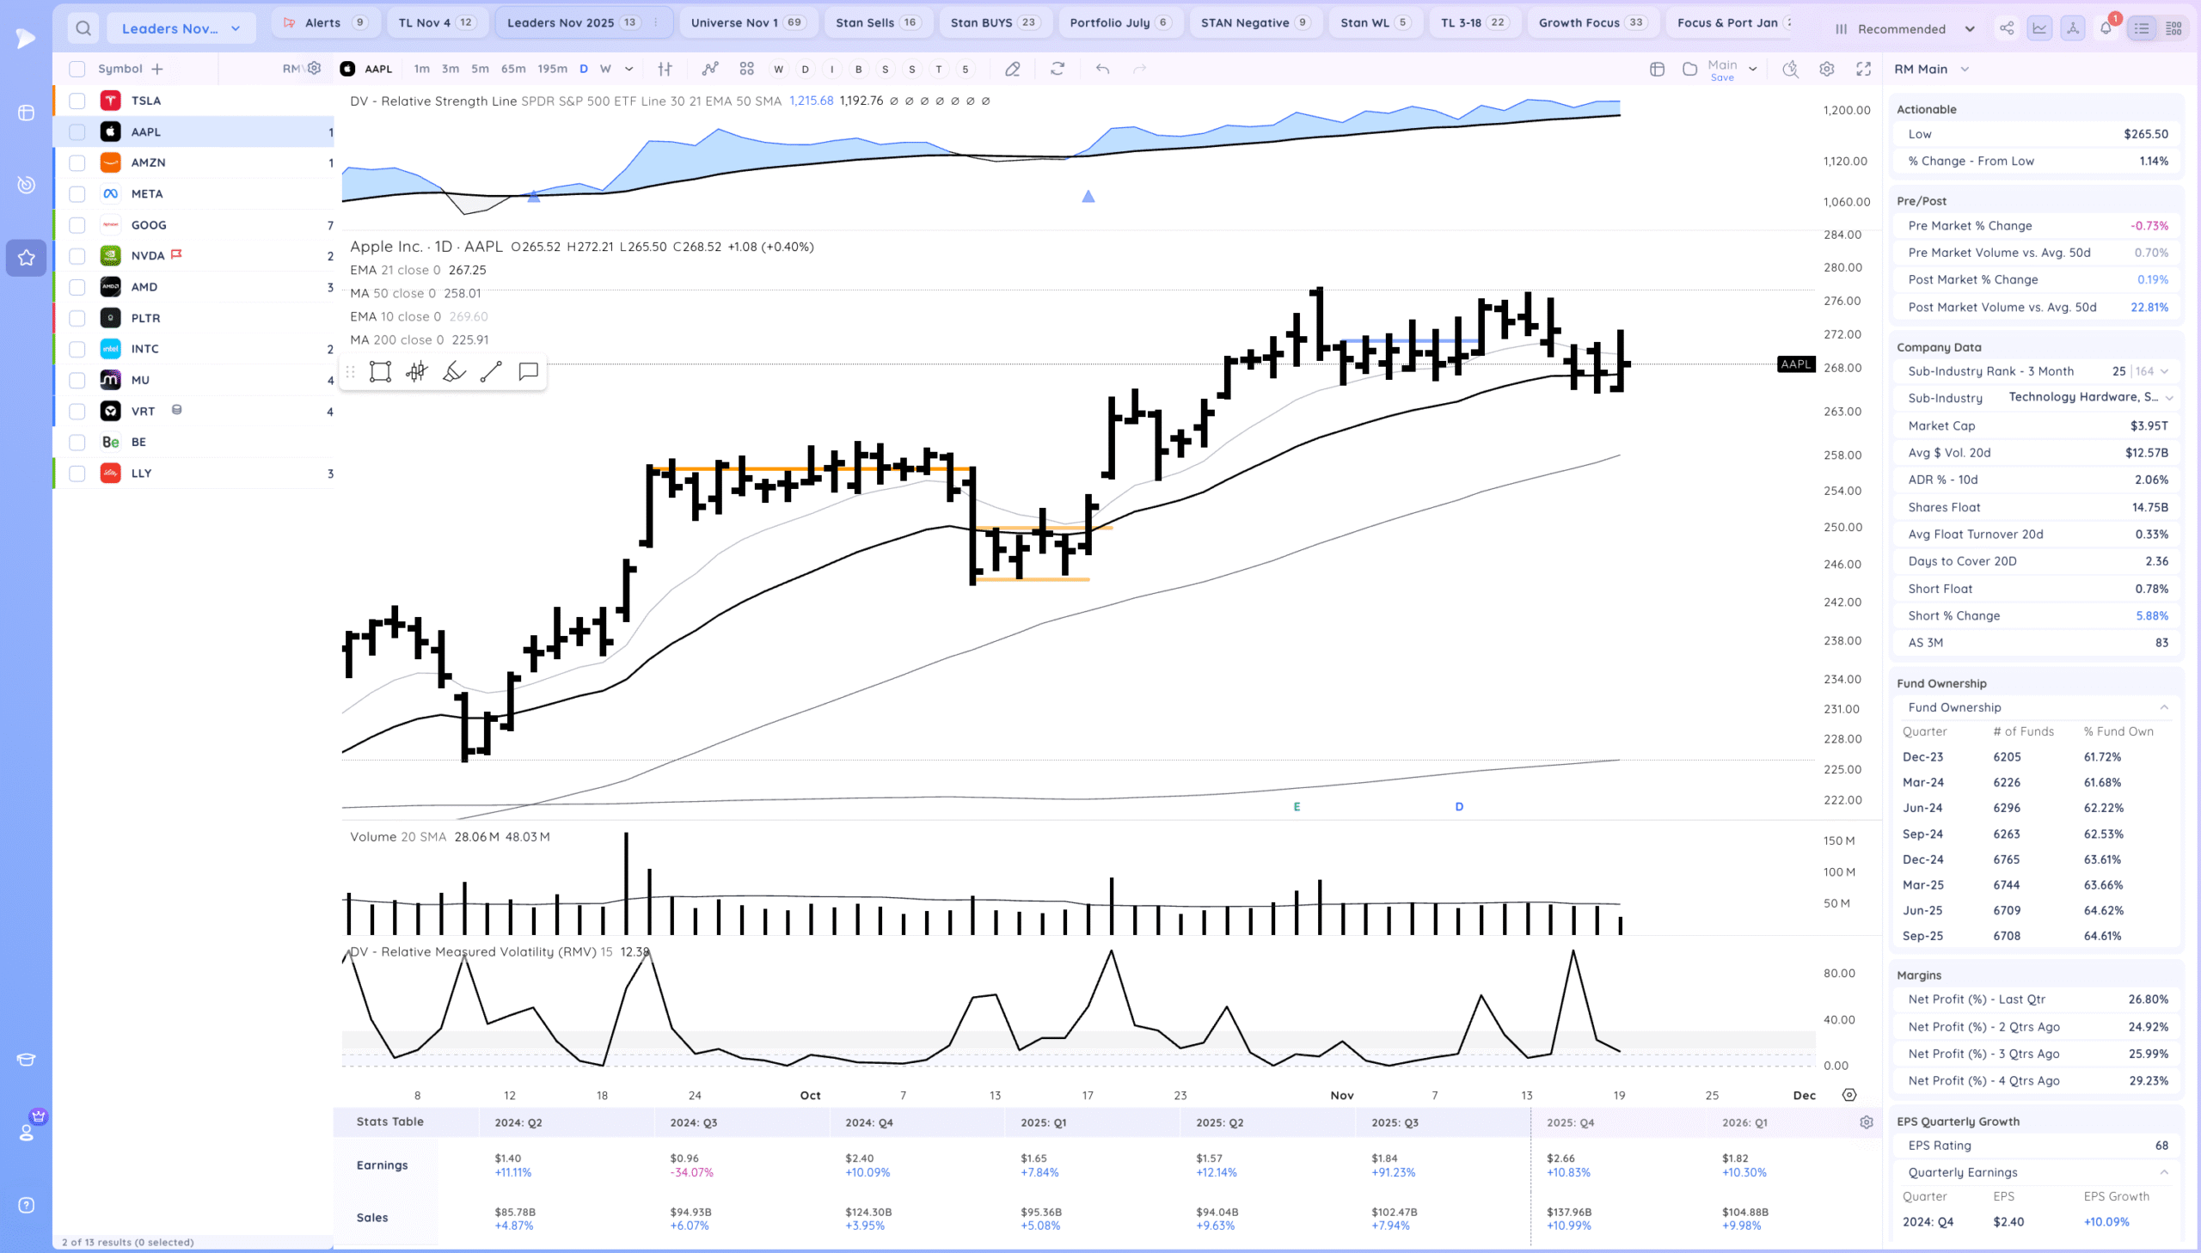
Task: Select the 65m timeframe button
Action: [x=513, y=69]
